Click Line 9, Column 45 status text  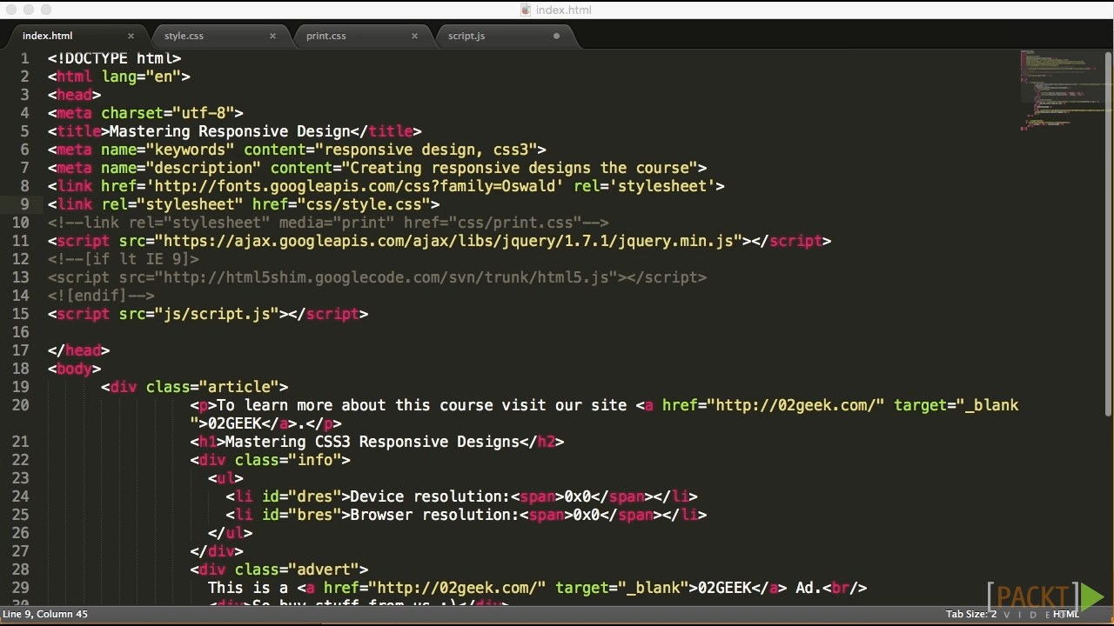pyautogui.click(x=45, y=614)
